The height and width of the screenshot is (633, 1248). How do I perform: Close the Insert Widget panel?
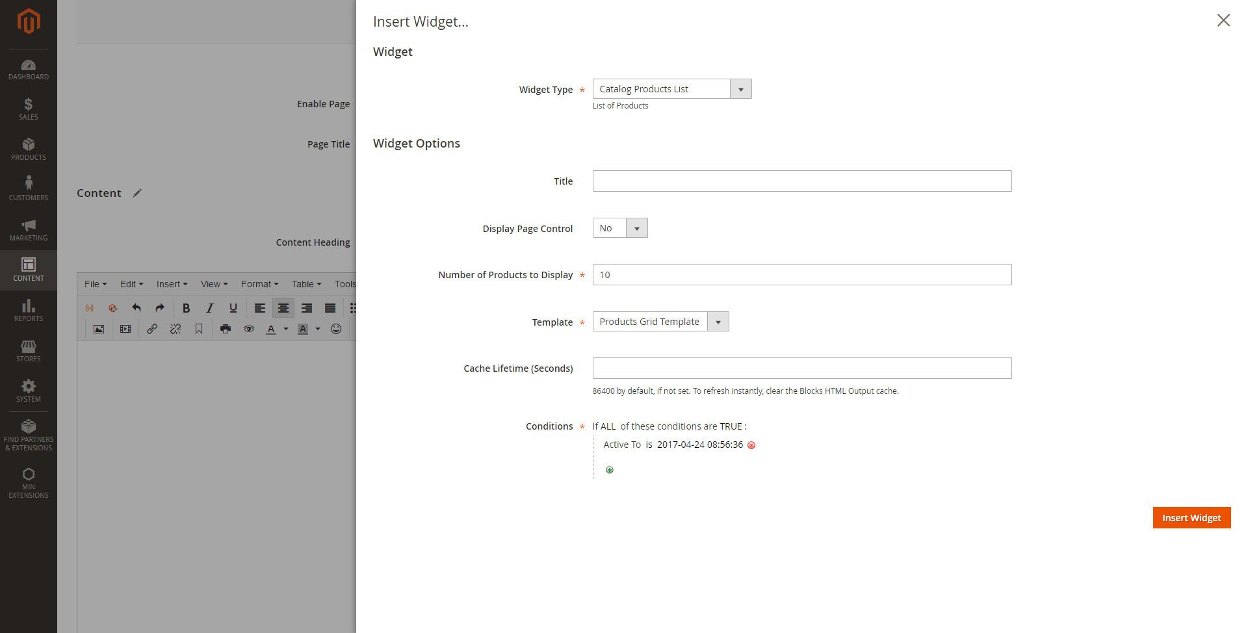click(x=1223, y=20)
